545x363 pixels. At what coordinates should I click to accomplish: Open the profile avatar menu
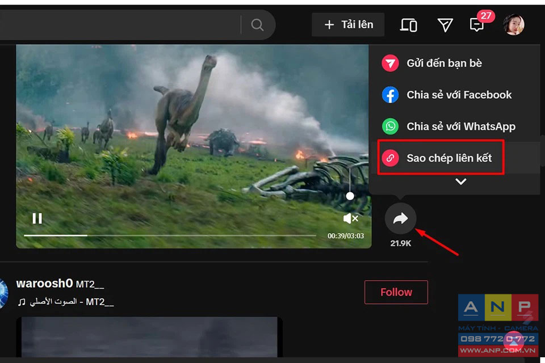click(514, 24)
